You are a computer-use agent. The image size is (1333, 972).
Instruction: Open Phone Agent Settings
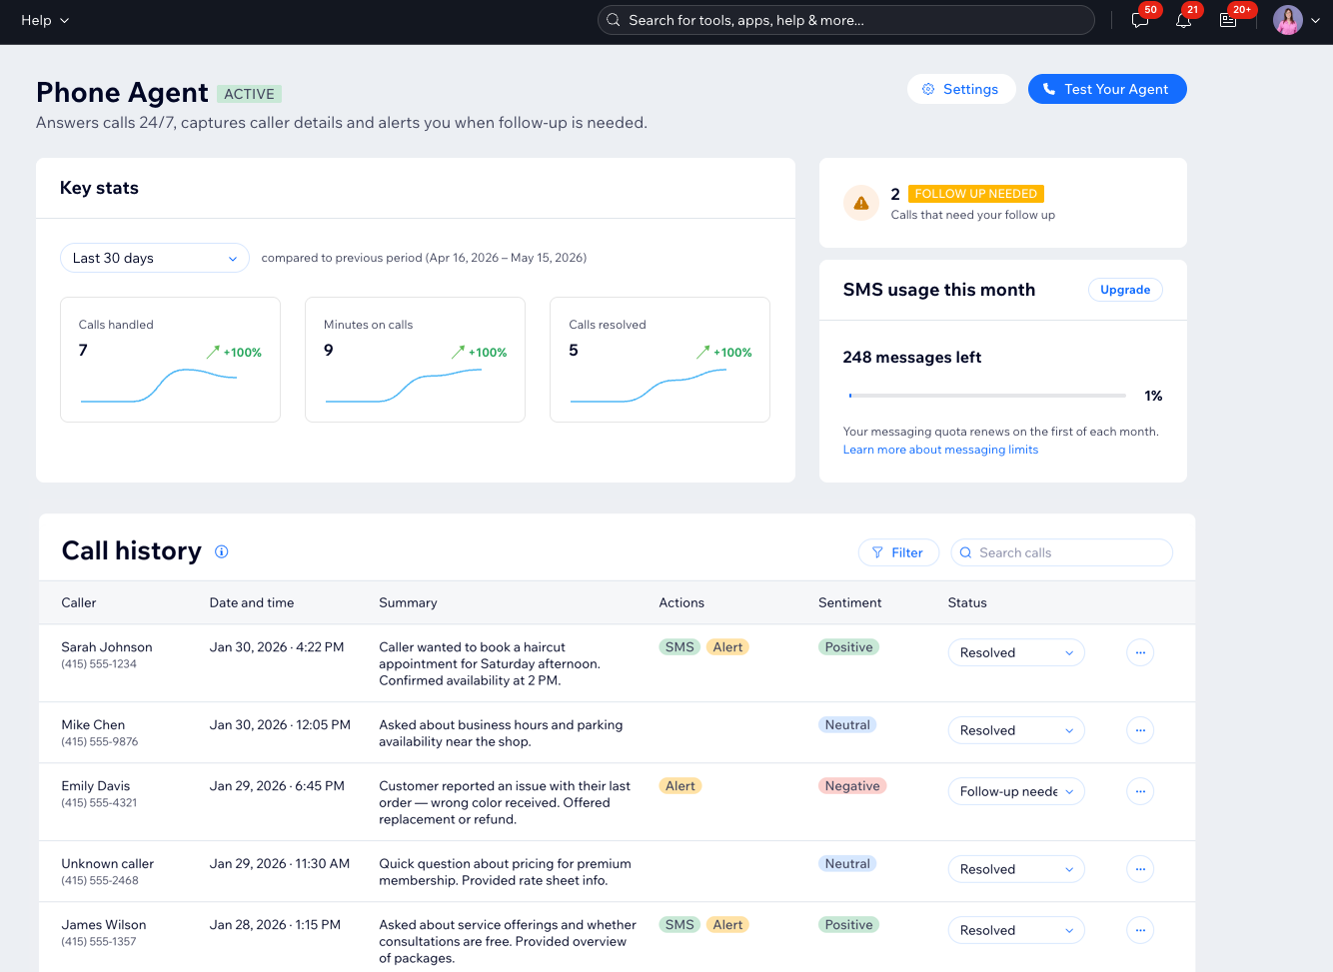coord(960,89)
